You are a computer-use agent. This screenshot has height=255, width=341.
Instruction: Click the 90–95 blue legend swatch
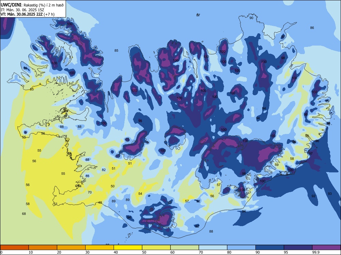click(270, 248)
